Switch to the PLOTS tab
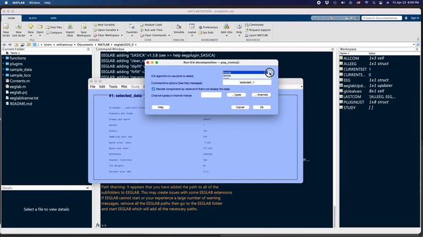The height and width of the screenshot is (237, 423). pyautogui.click(x=32, y=18)
